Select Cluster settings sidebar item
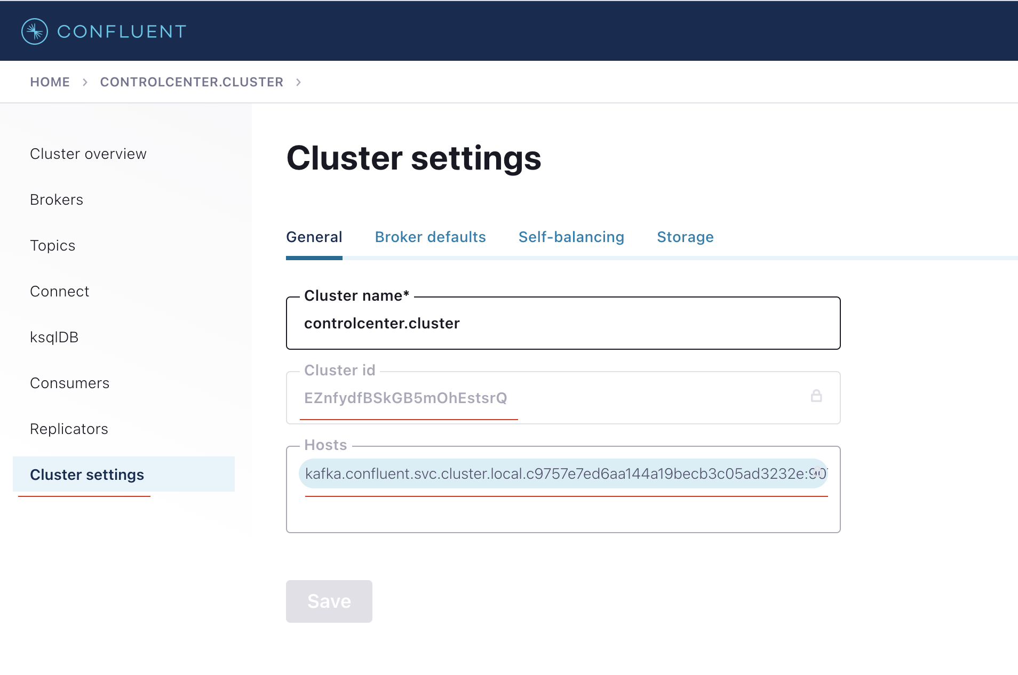 [x=124, y=474]
